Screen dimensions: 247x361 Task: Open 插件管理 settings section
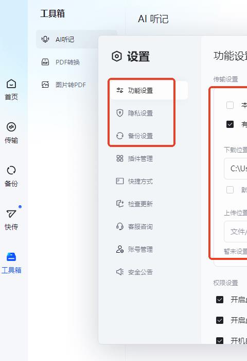pyautogui.click(x=140, y=158)
